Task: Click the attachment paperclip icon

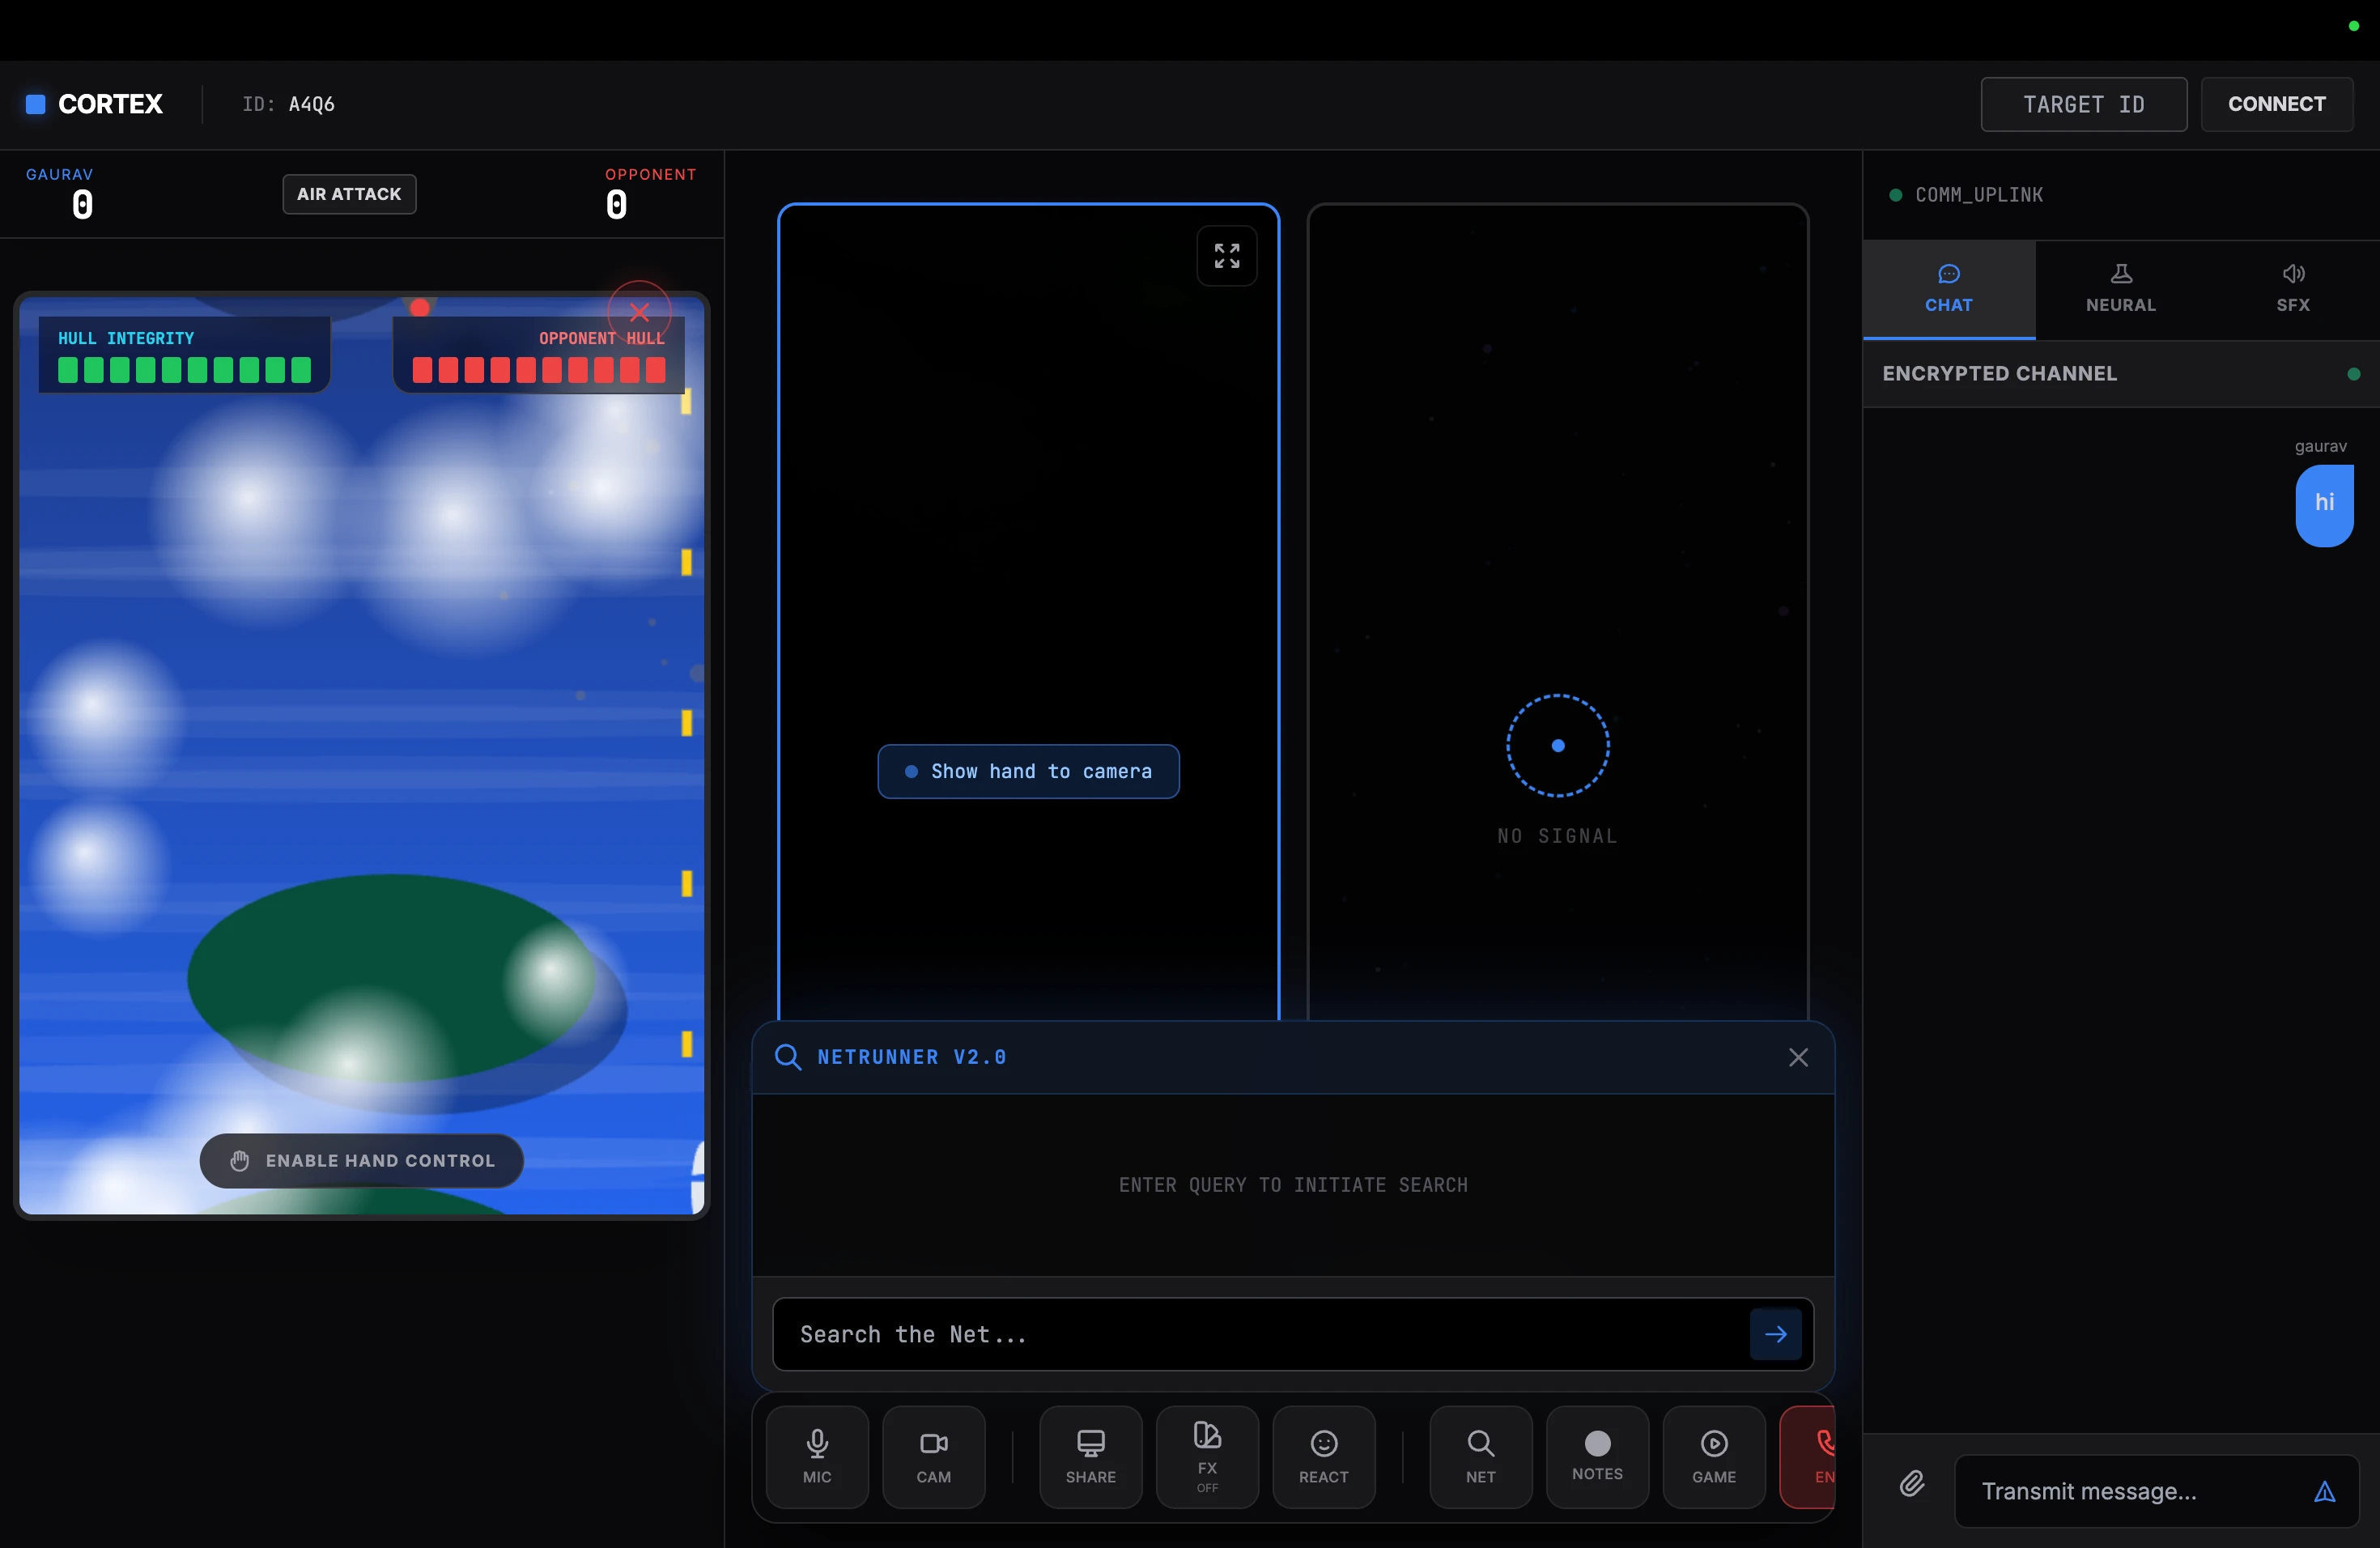Action: (x=1911, y=1483)
